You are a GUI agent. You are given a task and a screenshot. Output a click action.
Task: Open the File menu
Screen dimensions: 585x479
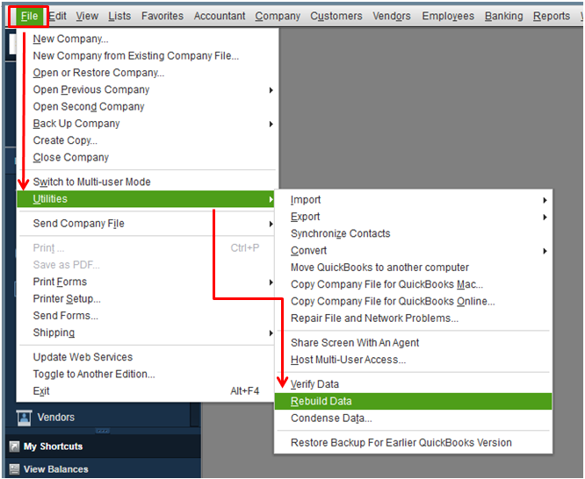[x=29, y=16]
